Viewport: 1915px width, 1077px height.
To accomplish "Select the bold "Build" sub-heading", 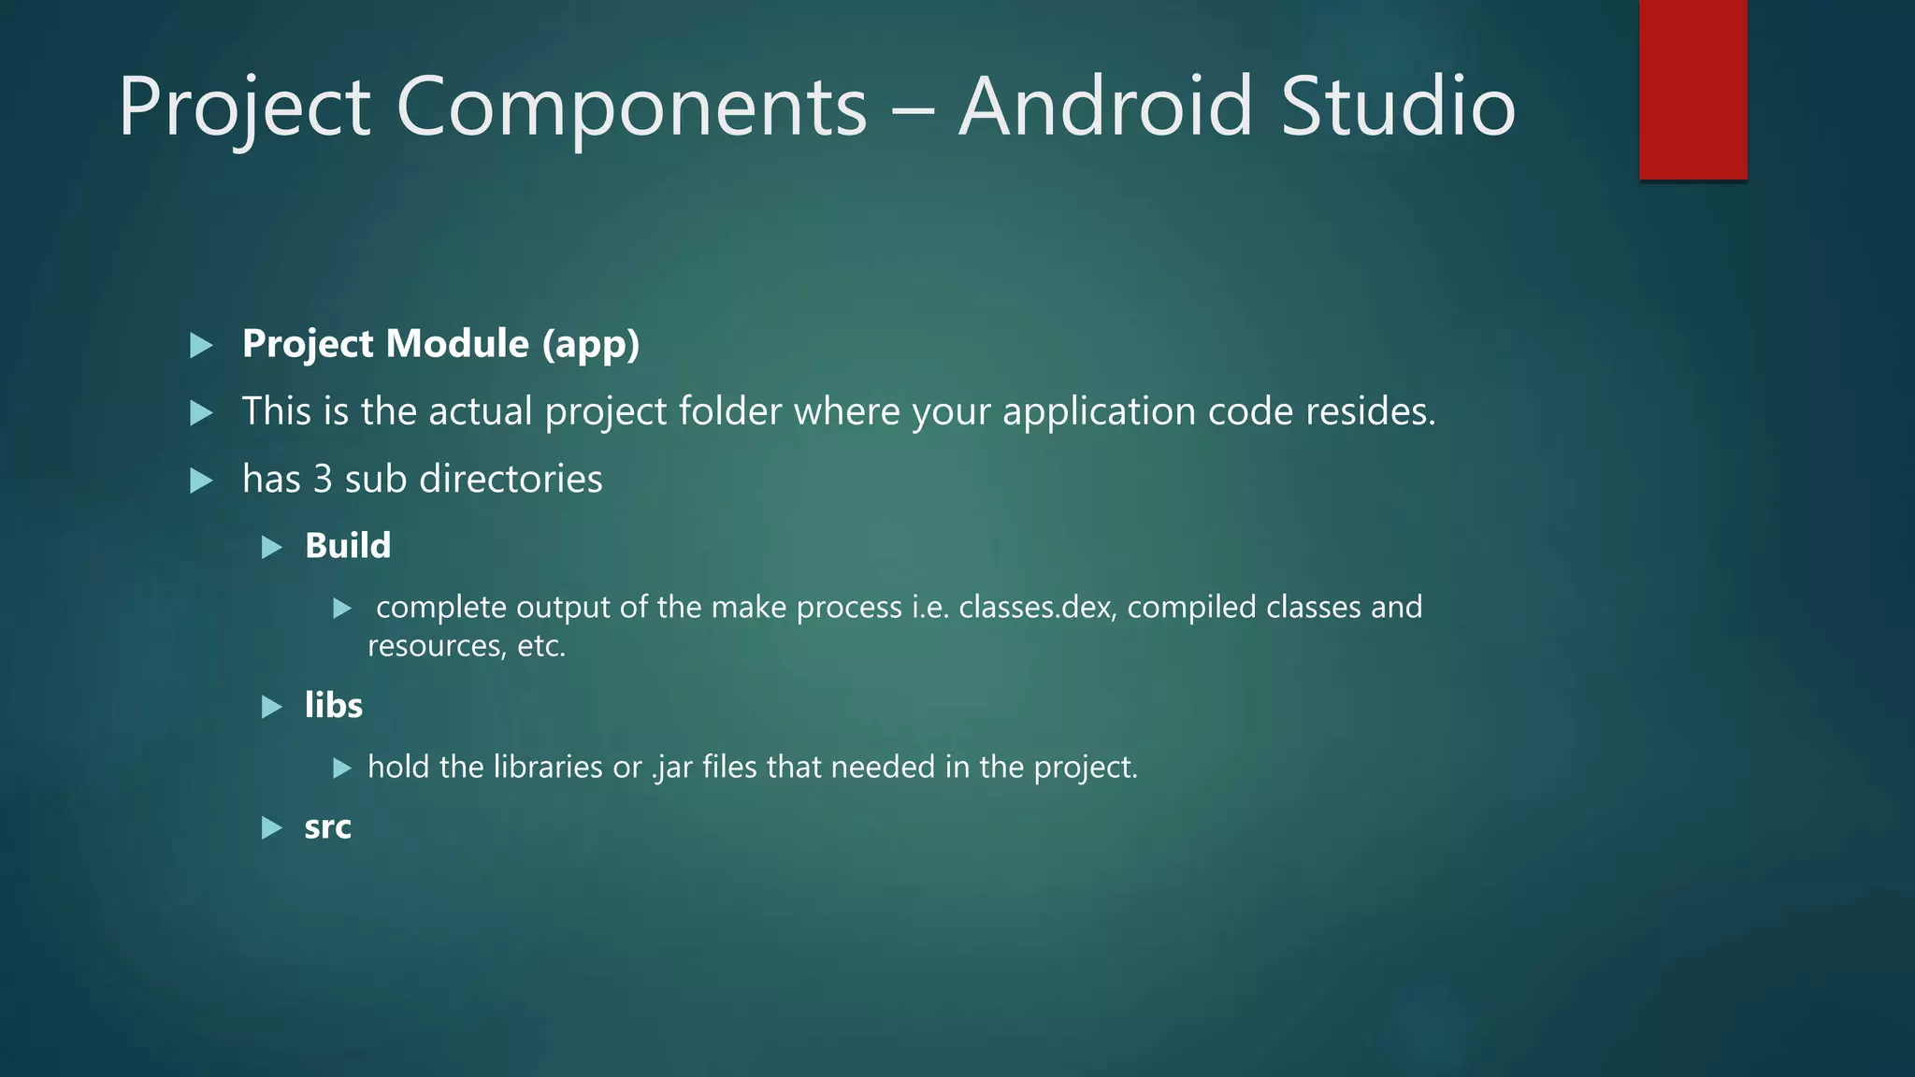I will [x=348, y=545].
